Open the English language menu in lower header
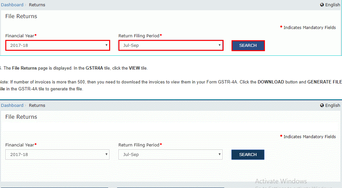342x188 pixels. point(332,106)
